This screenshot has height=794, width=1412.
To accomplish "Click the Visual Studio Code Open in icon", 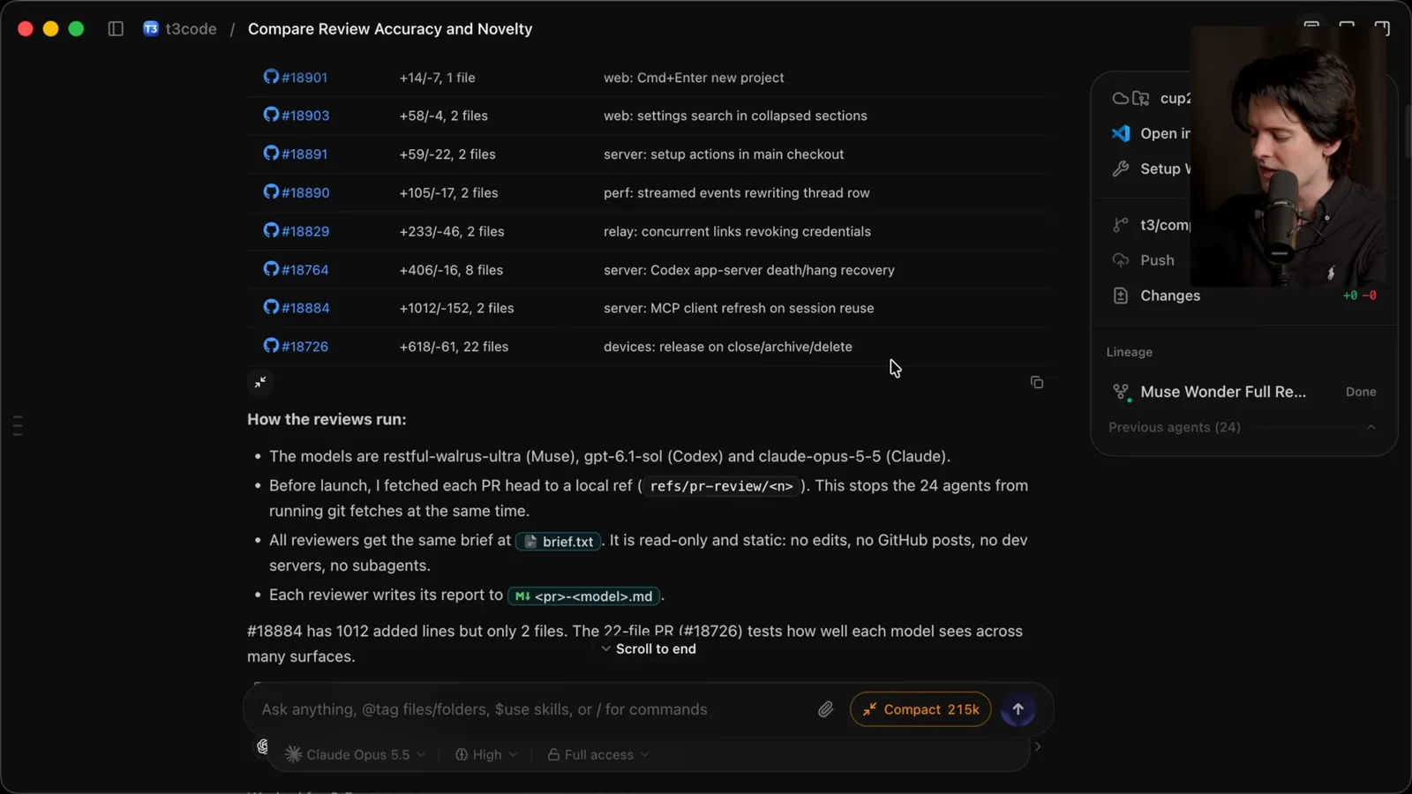I will [x=1121, y=133].
